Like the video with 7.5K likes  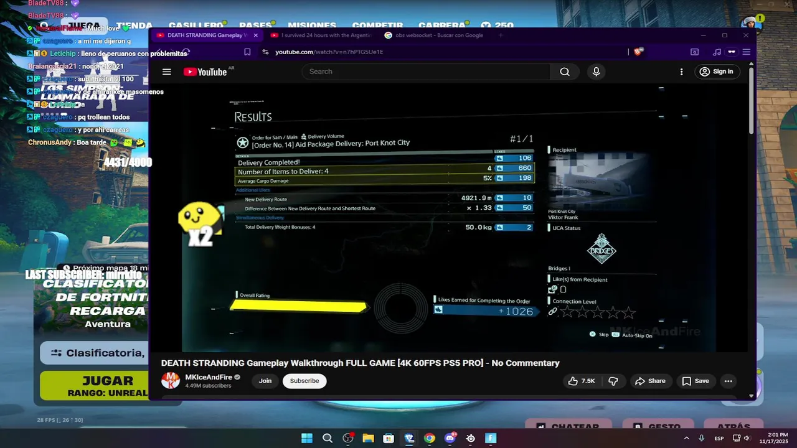coord(582,381)
